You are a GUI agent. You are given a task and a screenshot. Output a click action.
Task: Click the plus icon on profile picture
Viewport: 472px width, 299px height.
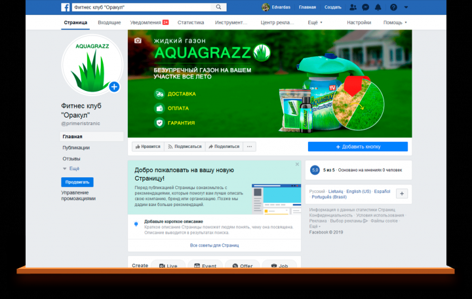pyautogui.click(x=114, y=87)
